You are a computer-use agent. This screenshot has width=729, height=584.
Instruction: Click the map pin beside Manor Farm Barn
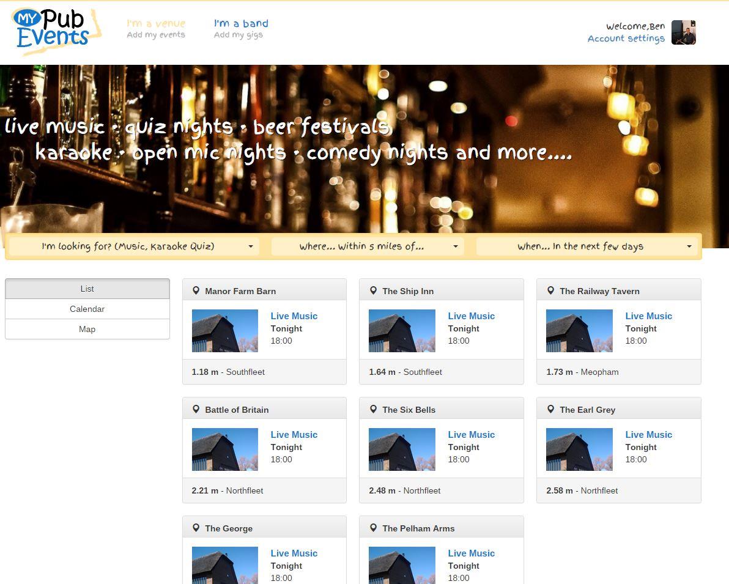click(196, 290)
